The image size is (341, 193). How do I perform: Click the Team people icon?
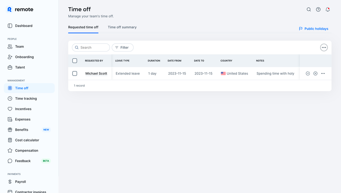[10, 47]
